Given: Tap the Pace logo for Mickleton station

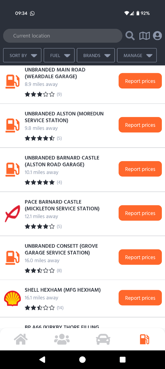Looking at the screenshot, I should tap(12, 214).
